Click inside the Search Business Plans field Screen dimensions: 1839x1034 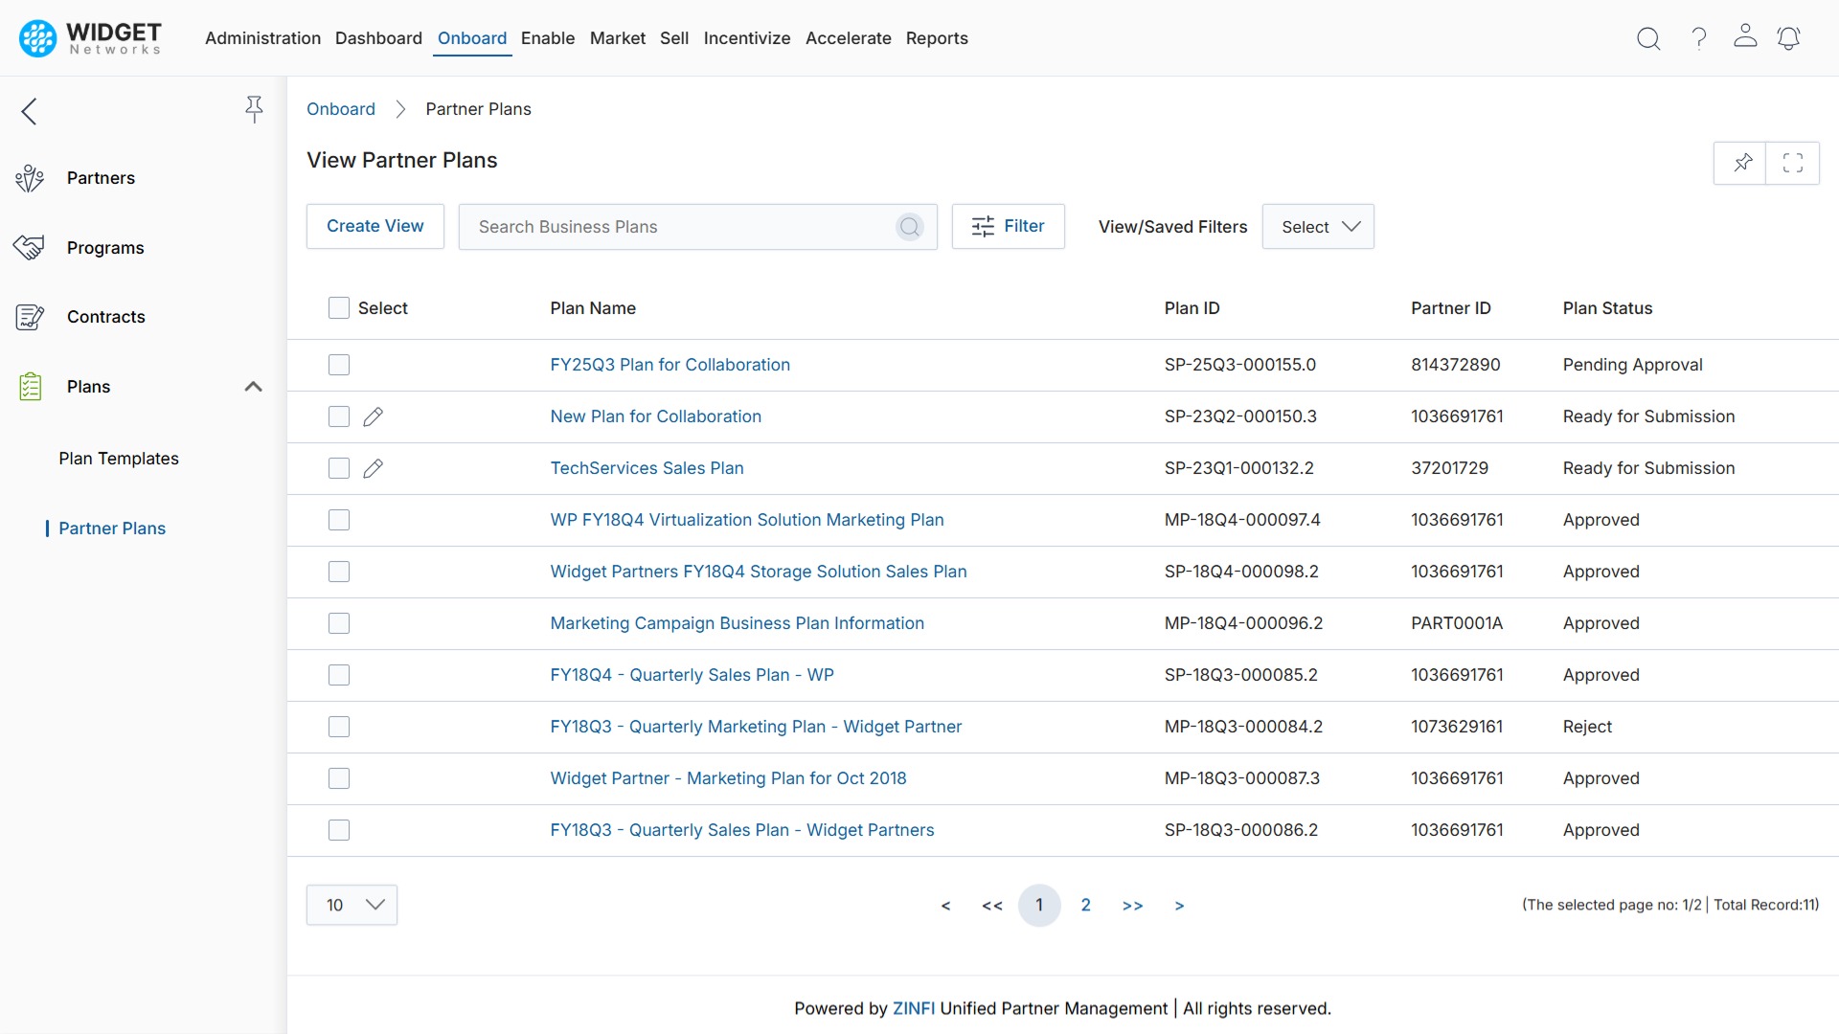[670, 226]
